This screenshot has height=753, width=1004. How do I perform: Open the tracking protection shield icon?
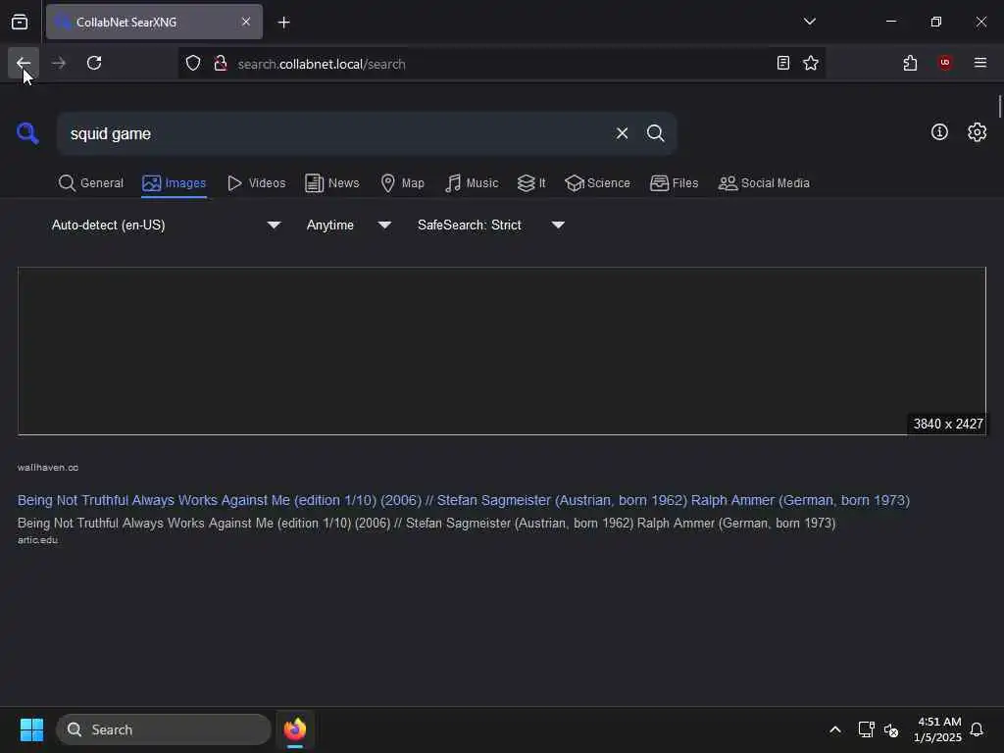tap(193, 64)
